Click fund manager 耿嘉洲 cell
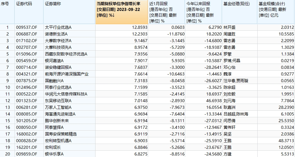 [x=229, y=107]
